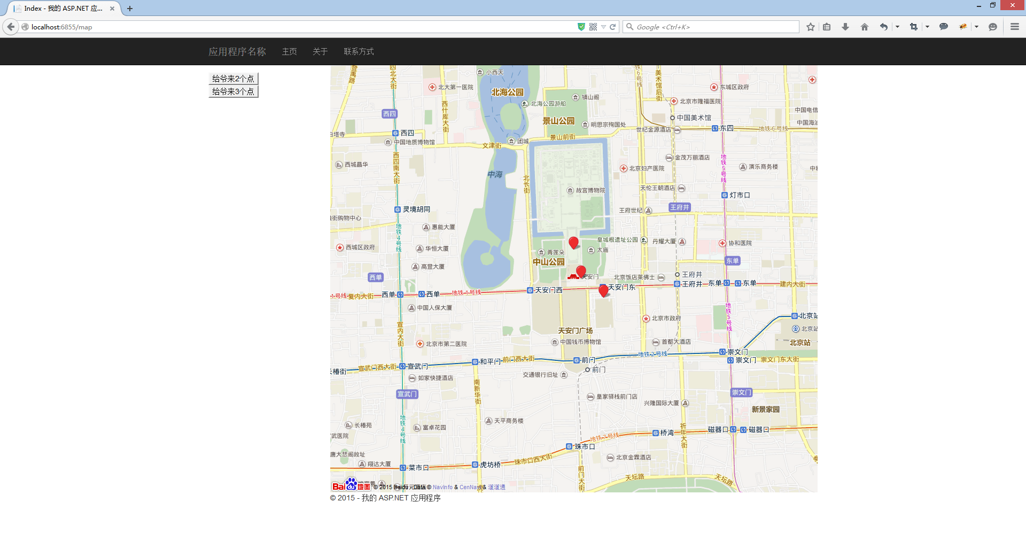This screenshot has height=556, width=1026.
Task: Click the 故宫博物院 label on the map
Action: [x=590, y=190]
